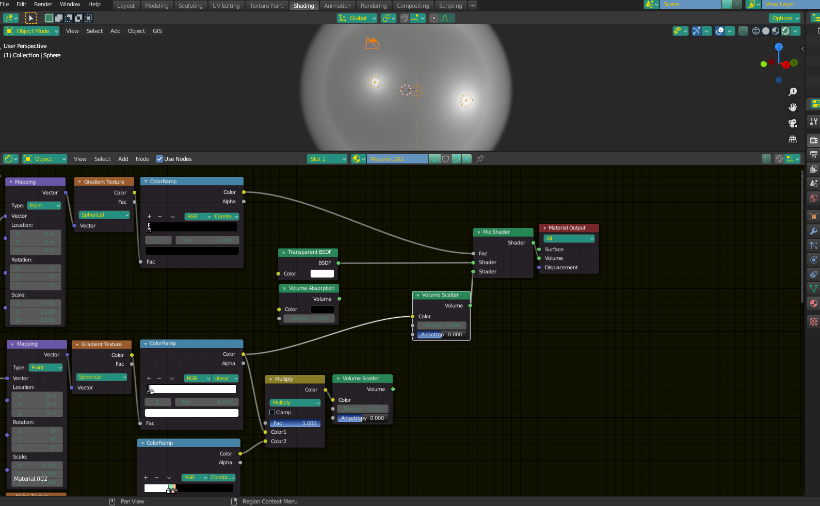Click Volume Absorption black color swatch
Viewport: 820px width, 506px height.
click(x=323, y=309)
